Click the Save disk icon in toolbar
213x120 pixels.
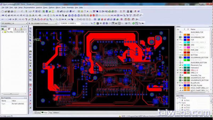[x=9, y=11]
